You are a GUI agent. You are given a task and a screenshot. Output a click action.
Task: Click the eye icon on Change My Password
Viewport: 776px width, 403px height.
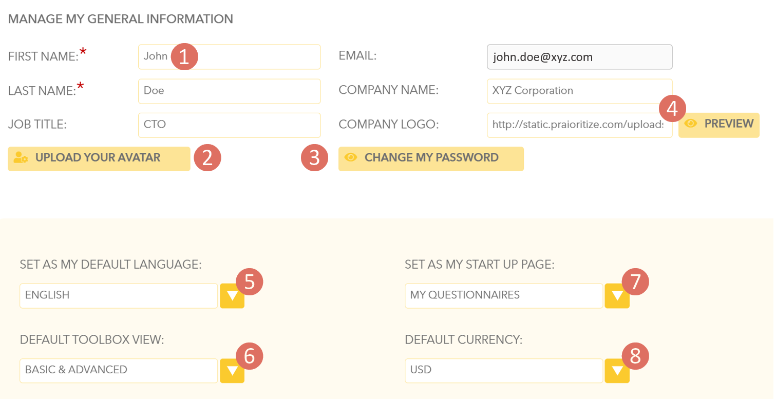click(351, 157)
